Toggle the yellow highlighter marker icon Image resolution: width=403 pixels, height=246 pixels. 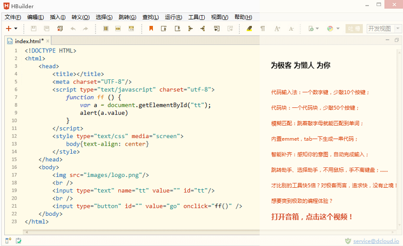[249, 29]
